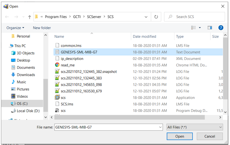Open the Organize menu

click(x=15, y=28)
